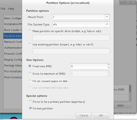The height and width of the screenshot is (120, 137).
Task: Expand the File System Type dropdown
Action: coord(107,24)
